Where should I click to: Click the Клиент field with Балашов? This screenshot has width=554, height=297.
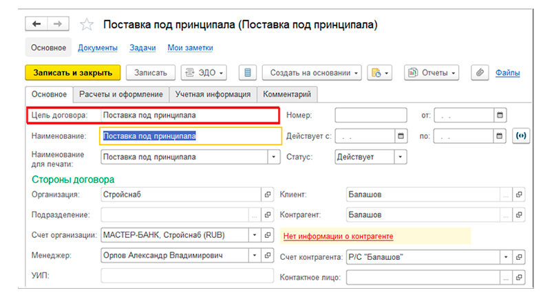click(423, 195)
